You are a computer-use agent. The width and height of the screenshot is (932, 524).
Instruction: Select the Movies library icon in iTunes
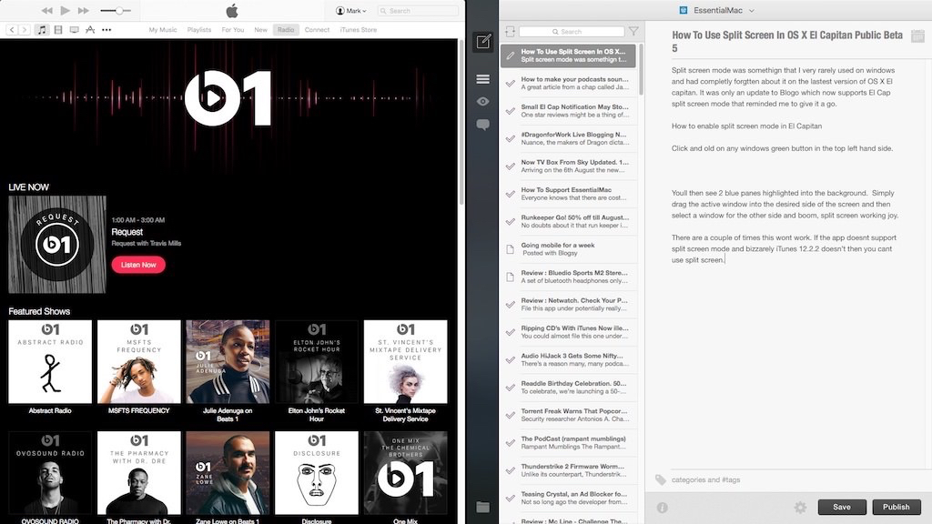pyautogui.click(x=58, y=30)
